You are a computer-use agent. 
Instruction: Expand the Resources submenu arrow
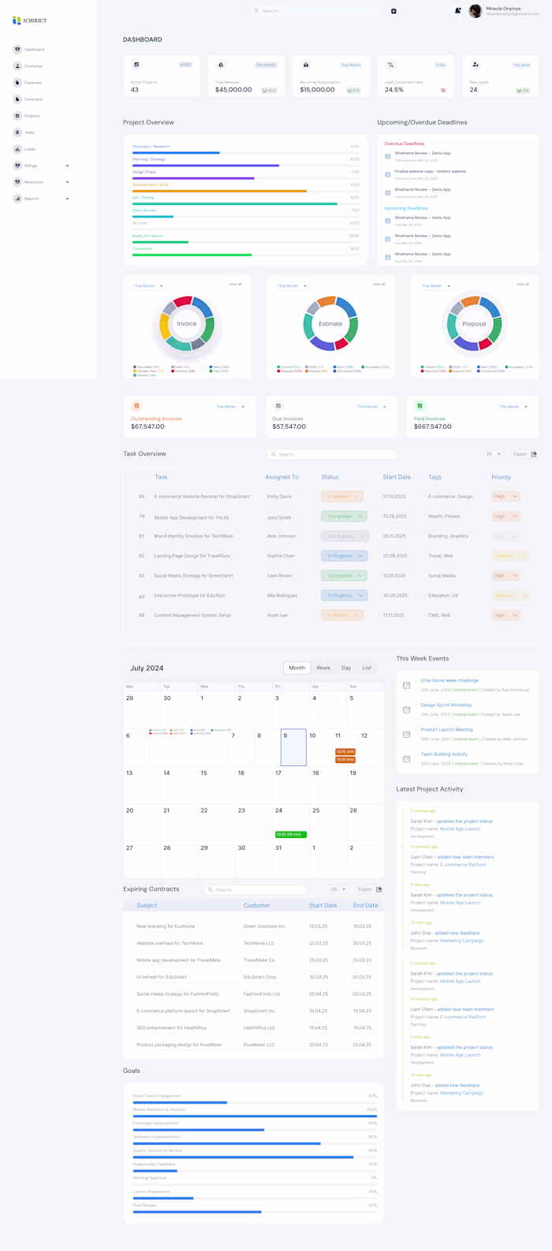pos(67,182)
